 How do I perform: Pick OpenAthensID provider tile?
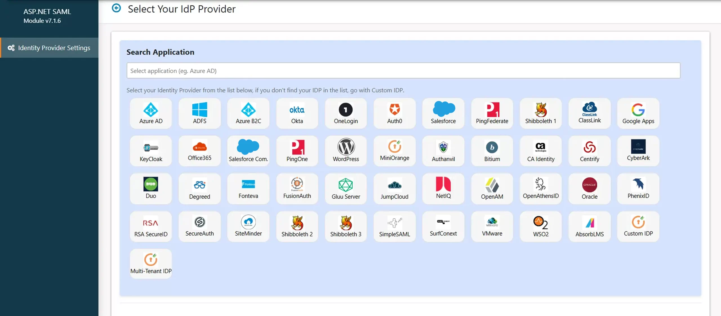540,189
